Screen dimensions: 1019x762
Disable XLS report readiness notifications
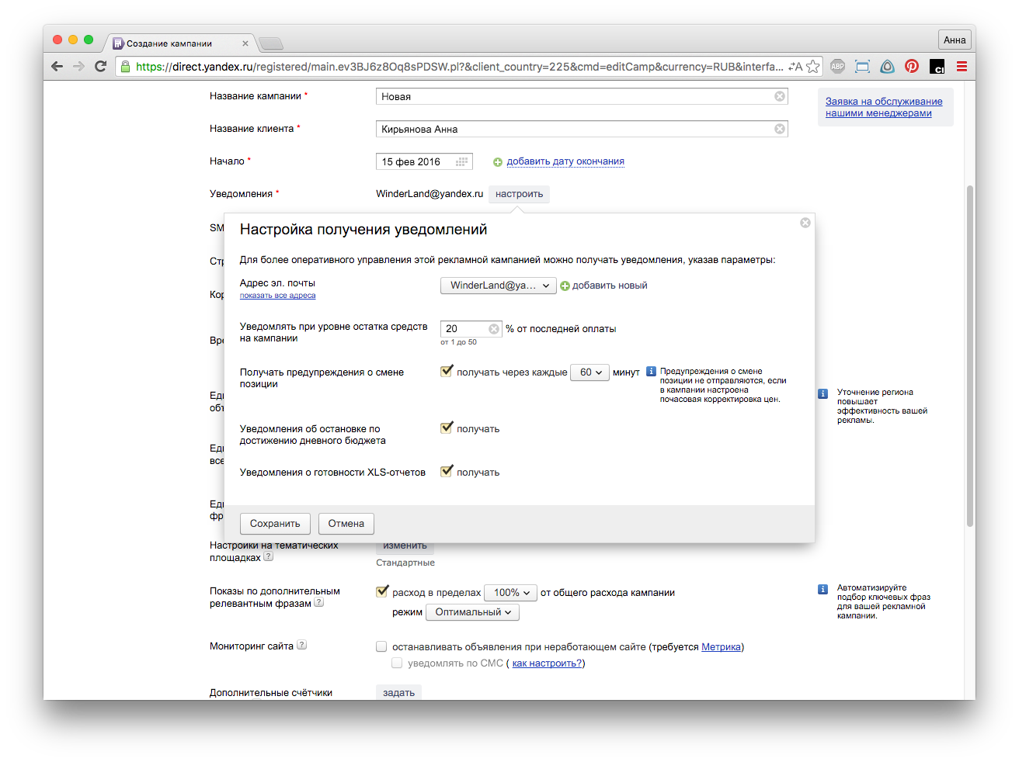coord(447,472)
